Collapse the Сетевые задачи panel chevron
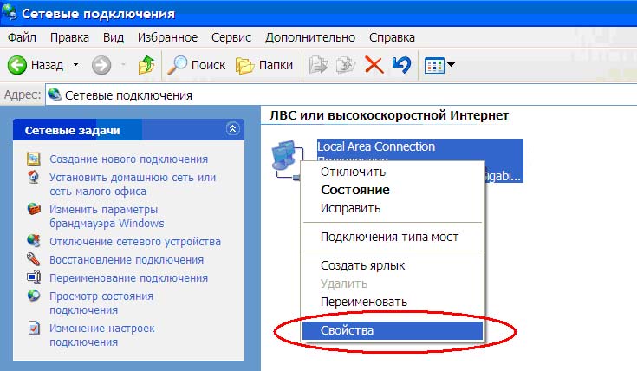Image resolution: width=637 pixels, height=371 pixels. [x=231, y=129]
